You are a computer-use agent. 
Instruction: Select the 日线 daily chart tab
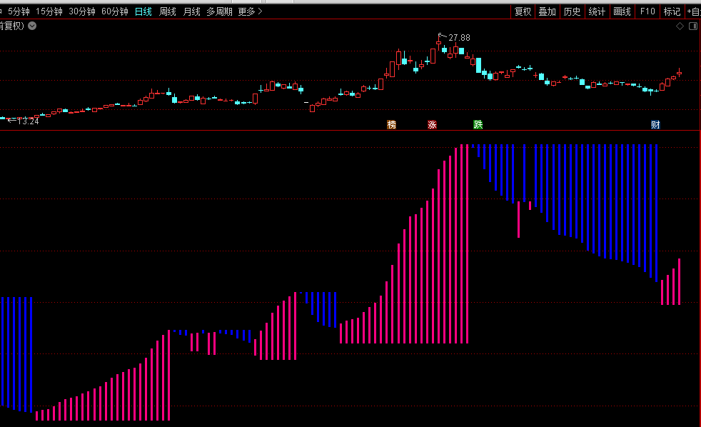(x=143, y=11)
